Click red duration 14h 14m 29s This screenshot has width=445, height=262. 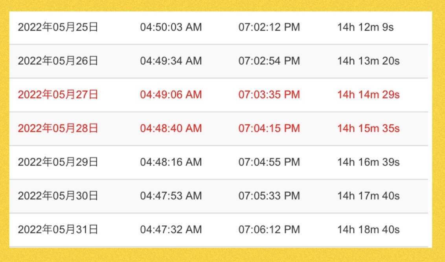pos(368,95)
